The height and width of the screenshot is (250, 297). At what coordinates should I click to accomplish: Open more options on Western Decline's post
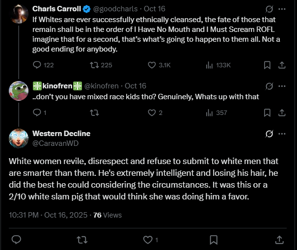pyautogui.click(x=282, y=134)
